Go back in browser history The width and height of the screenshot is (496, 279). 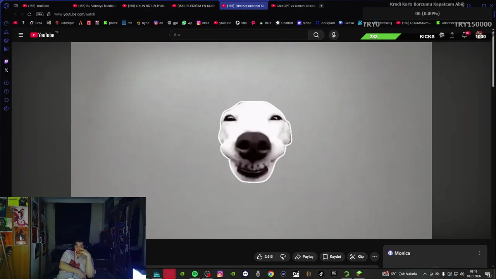15,14
